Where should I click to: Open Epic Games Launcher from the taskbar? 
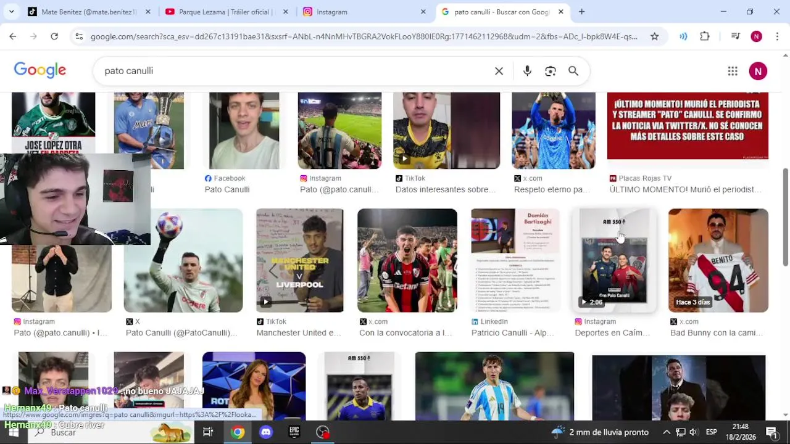click(x=294, y=432)
